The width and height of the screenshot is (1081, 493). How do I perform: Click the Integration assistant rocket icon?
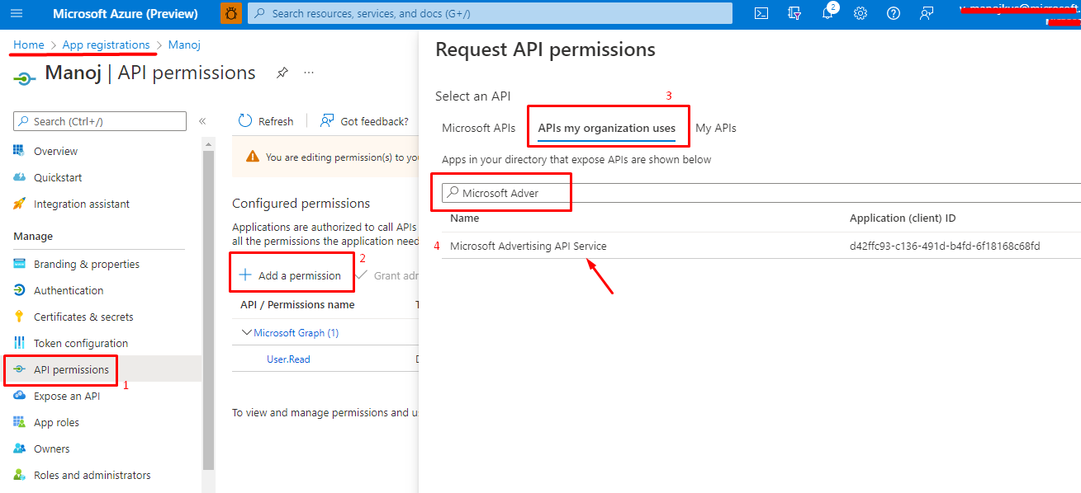point(20,204)
